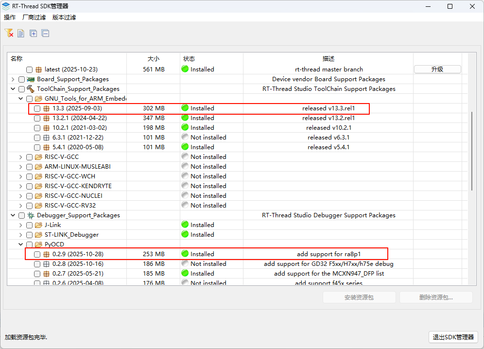Click green status icon for ST-LINK_Debugger

point(185,235)
